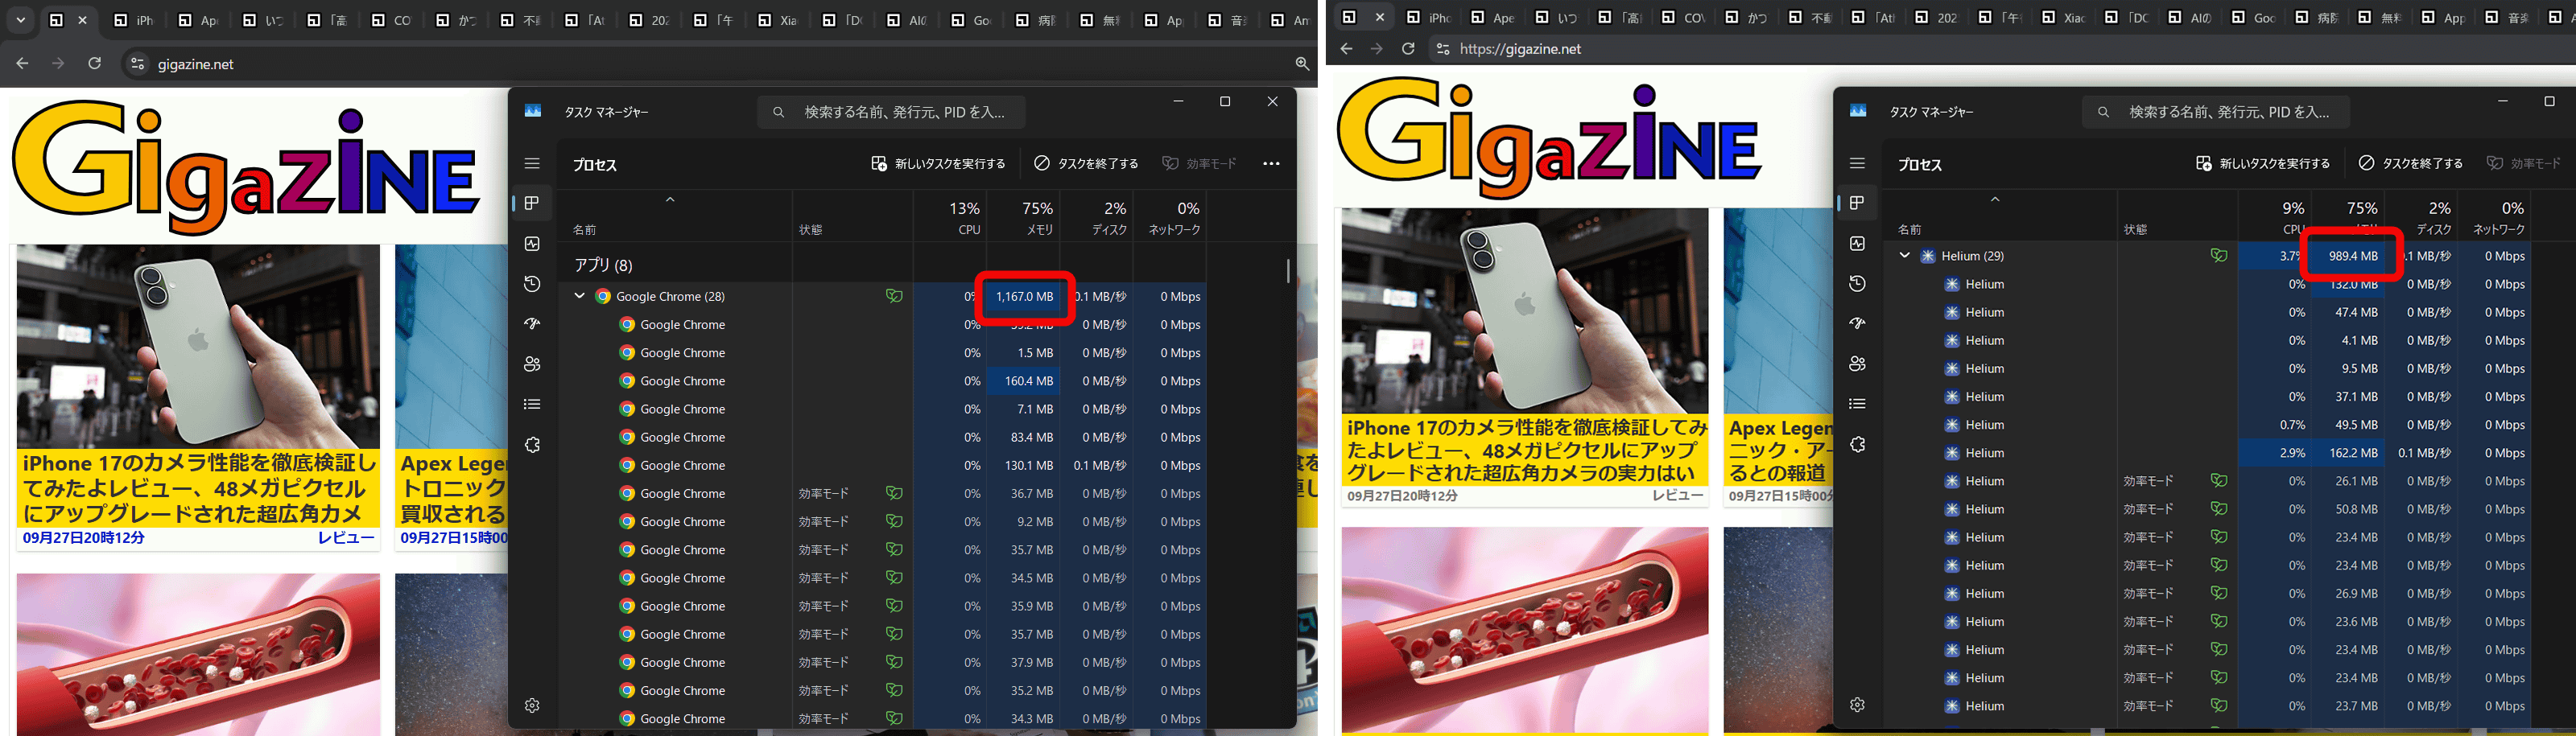Image resolution: width=2576 pixels, height=736 pixels.
Task: Toggle hamburger navigation menu in Chrome's Task Manager
Action: pyautogui.click(x=532, y=164)
